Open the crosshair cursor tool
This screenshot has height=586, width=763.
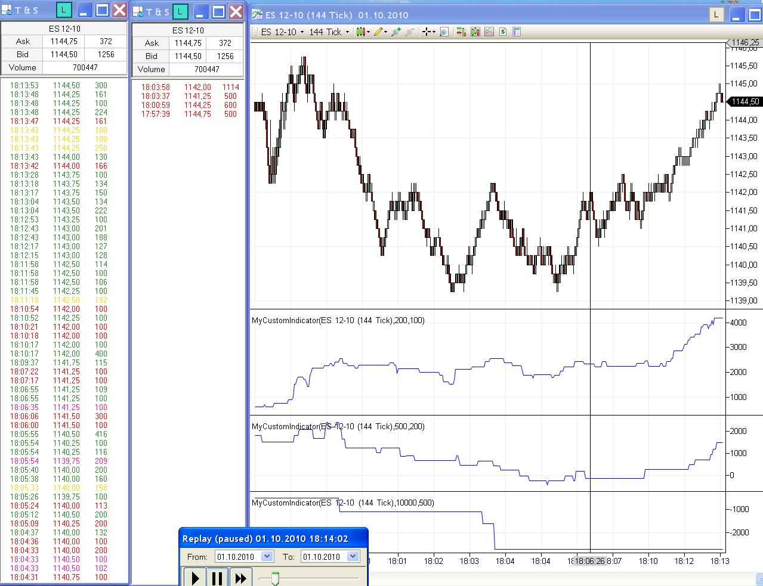[427, 32]
